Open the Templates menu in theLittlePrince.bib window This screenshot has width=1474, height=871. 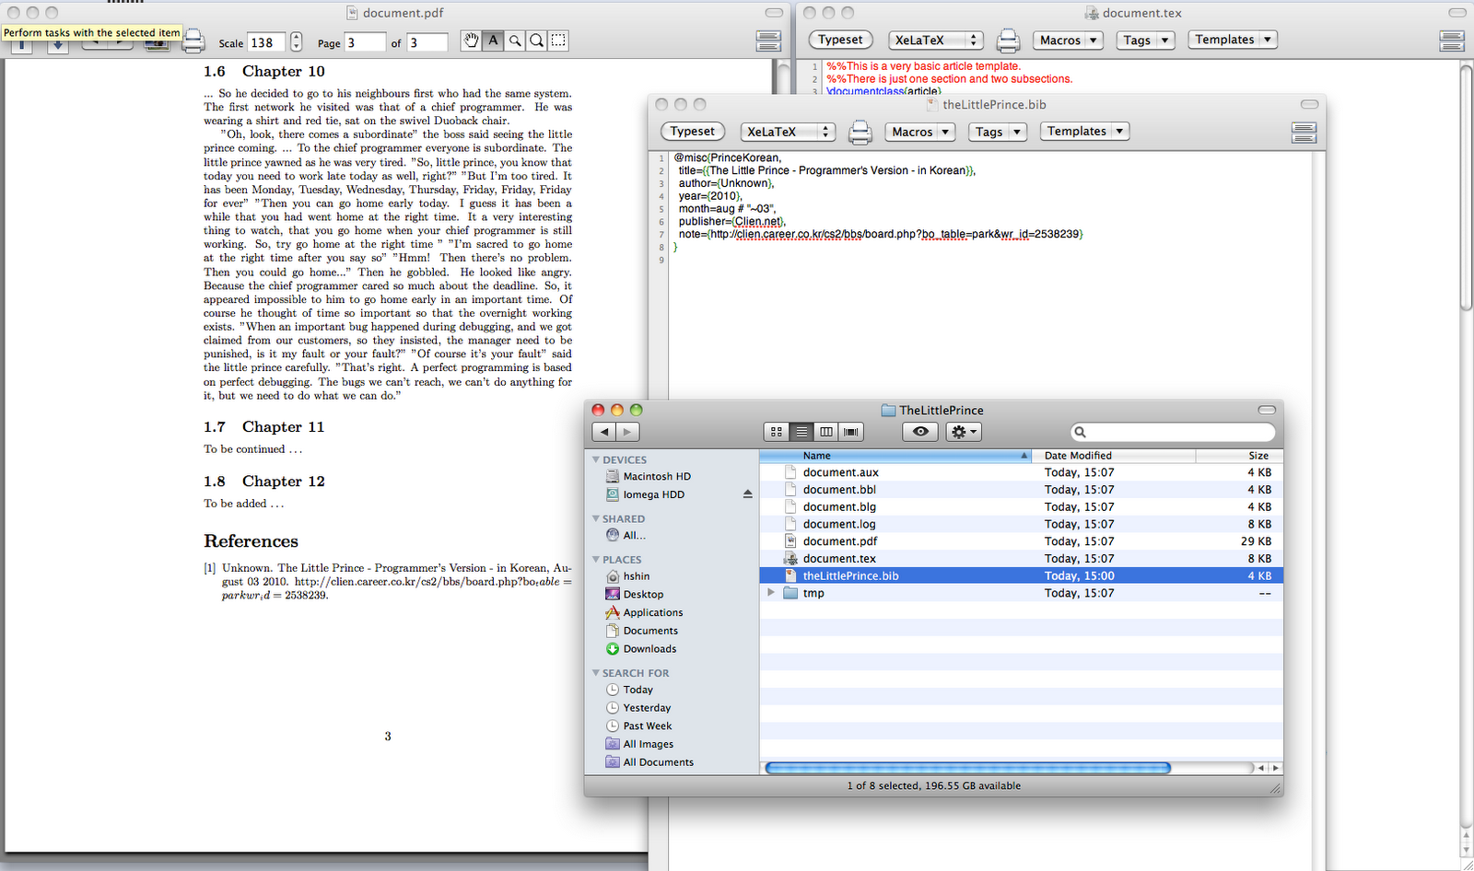(x=1083, y=131)
